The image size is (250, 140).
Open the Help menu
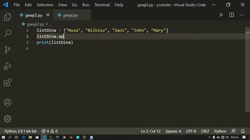point(119,5)
